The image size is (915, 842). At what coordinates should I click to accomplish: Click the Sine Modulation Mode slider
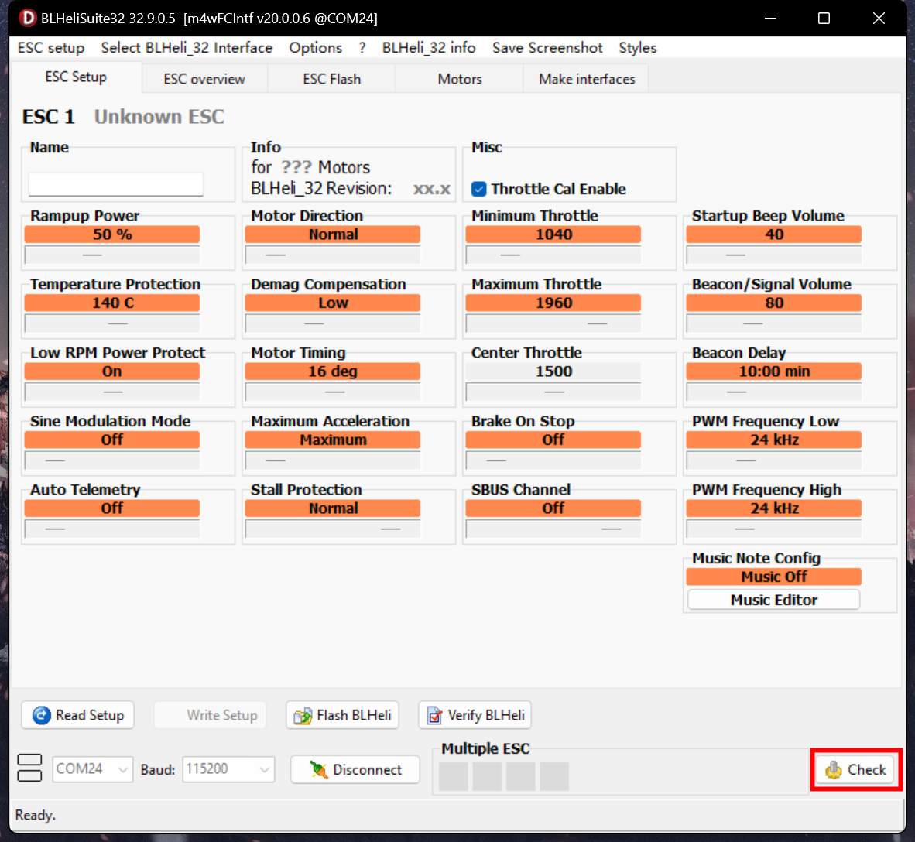pyautogui.click(x=112, y=460)
